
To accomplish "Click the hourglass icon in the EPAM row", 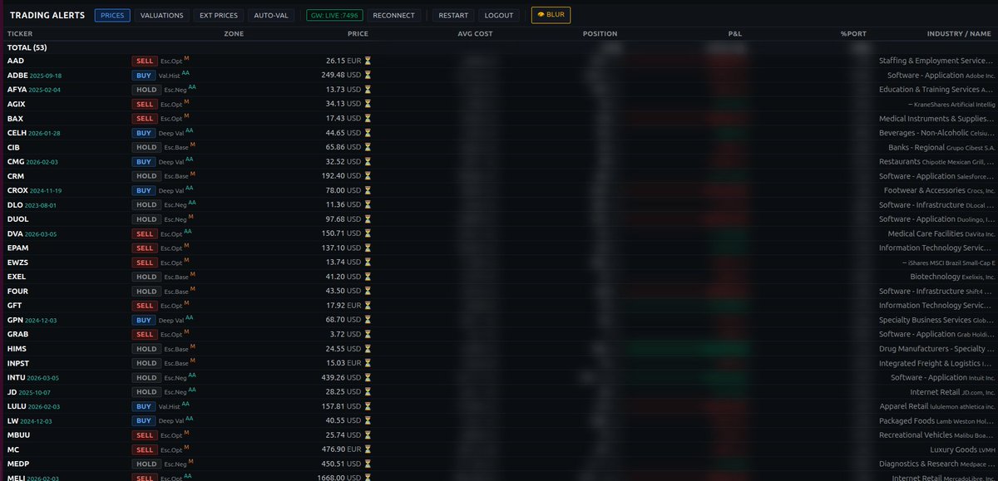I will [x=368, y=248].
